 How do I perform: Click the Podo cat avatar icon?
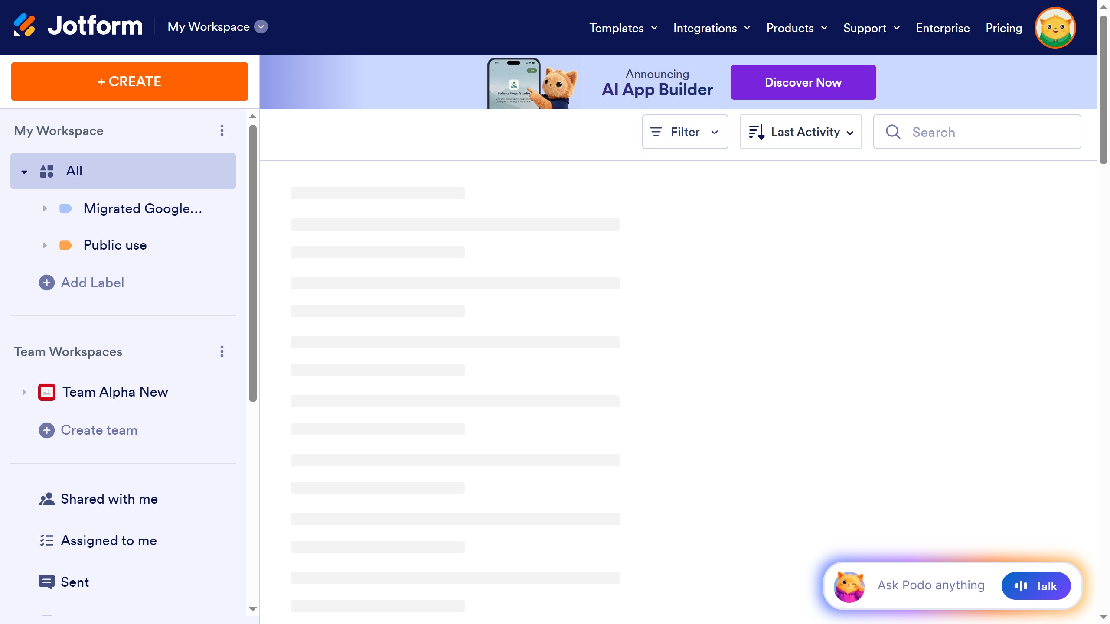(849, 586)
